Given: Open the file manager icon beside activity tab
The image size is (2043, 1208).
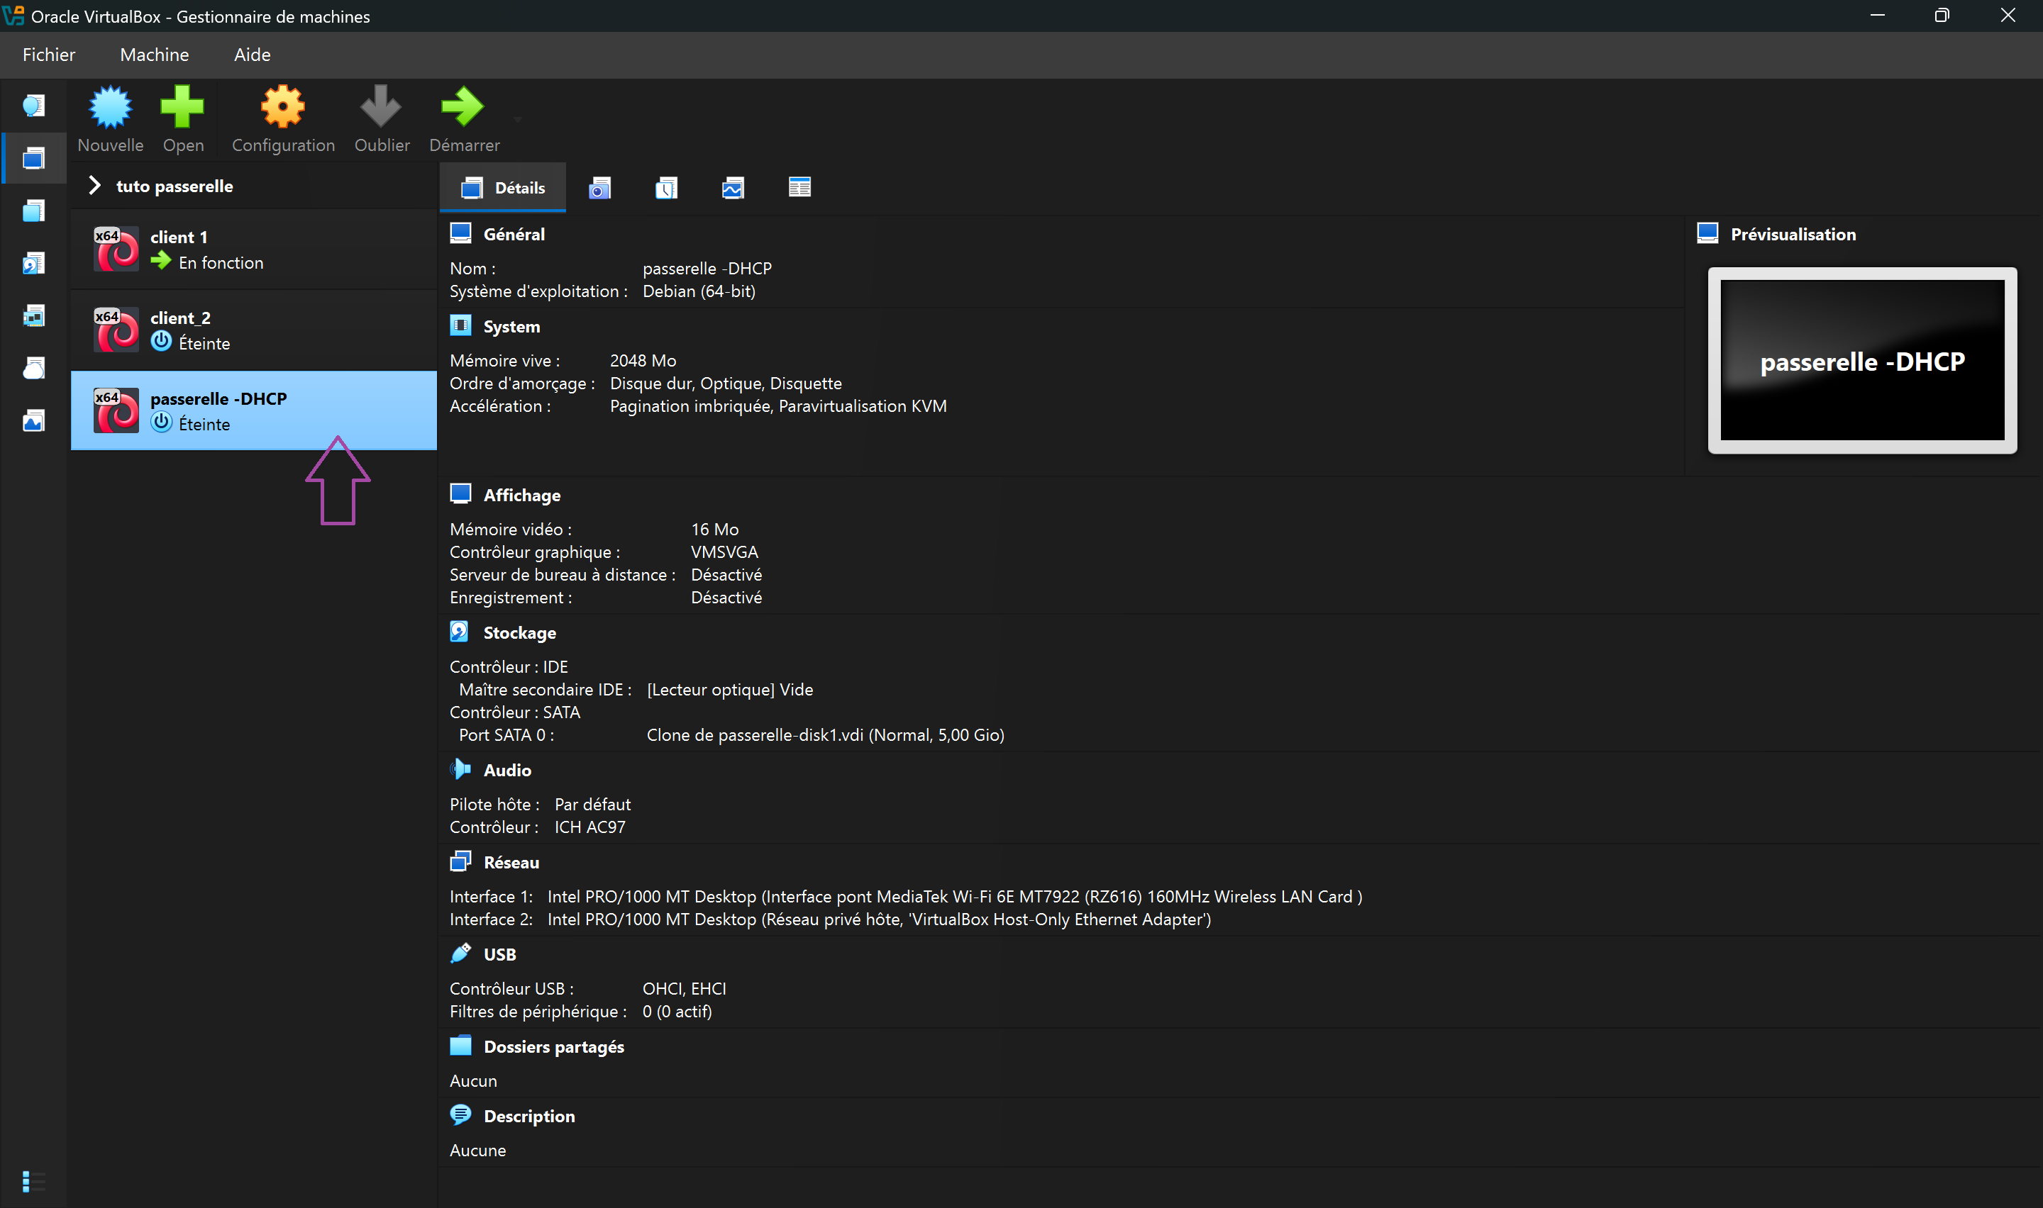Looking at the screenshot, I should click(x=799, y=187).
